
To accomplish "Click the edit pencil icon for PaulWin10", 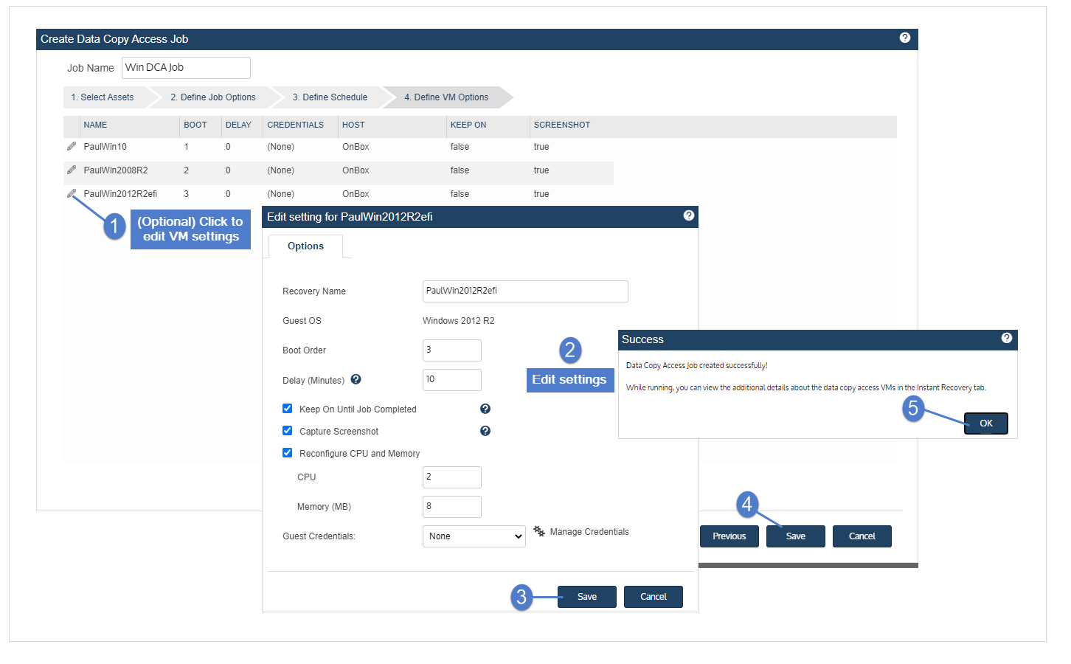I will (x=72, y=146).
